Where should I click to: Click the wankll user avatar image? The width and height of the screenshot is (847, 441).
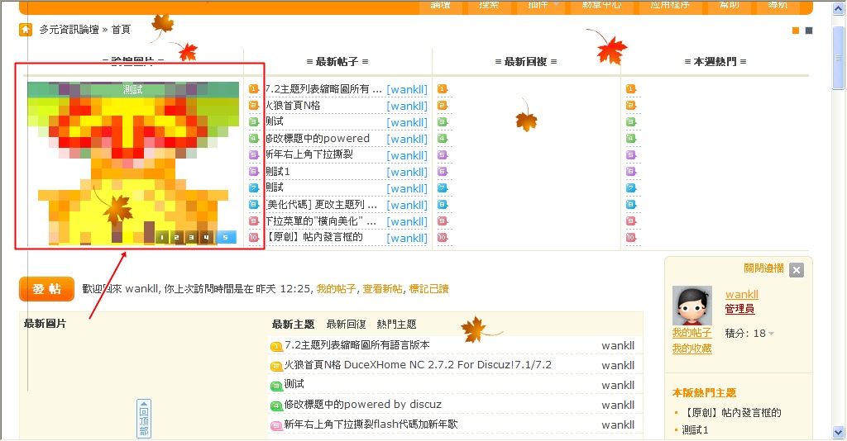[691, 306]
